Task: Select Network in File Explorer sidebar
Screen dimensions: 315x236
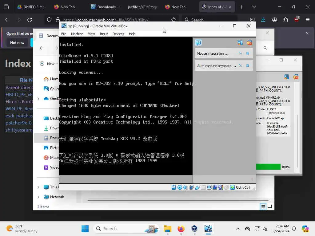Action: [x=54, y=197]
